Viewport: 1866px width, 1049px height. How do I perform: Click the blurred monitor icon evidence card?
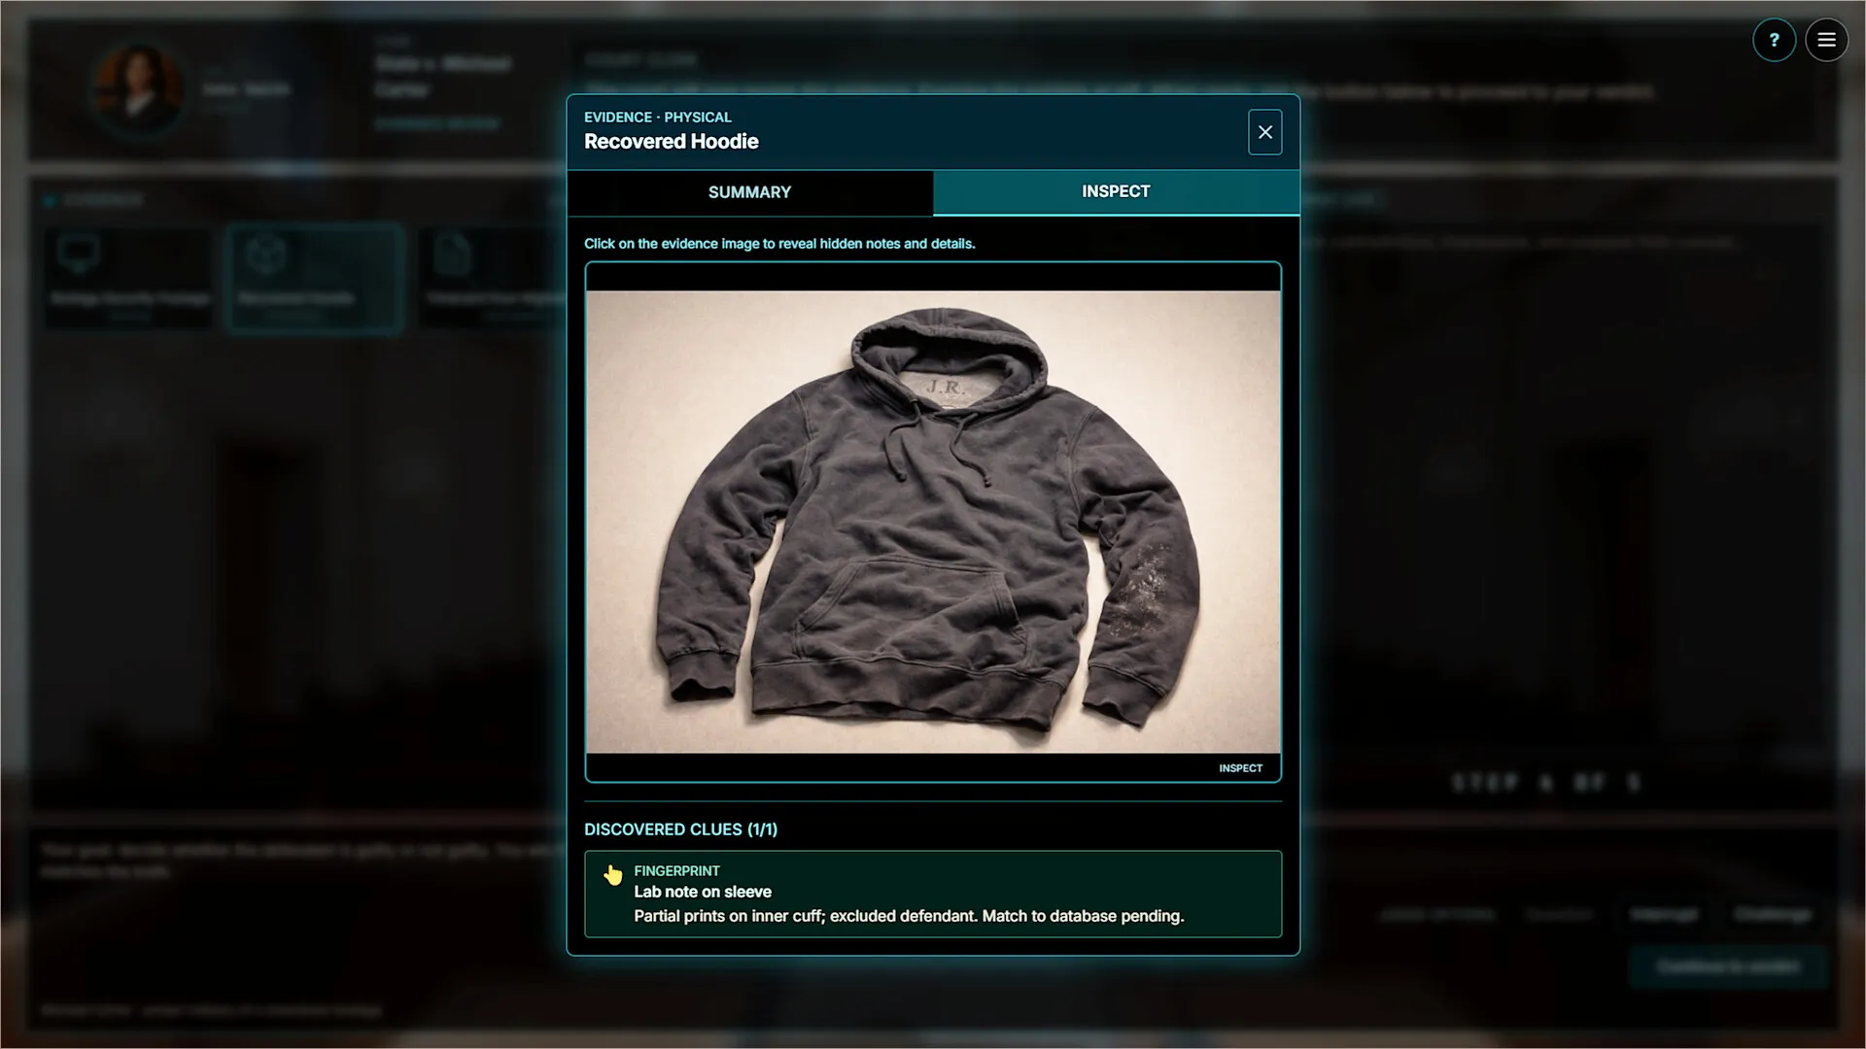pyautogui.click(x=128, y=277)
